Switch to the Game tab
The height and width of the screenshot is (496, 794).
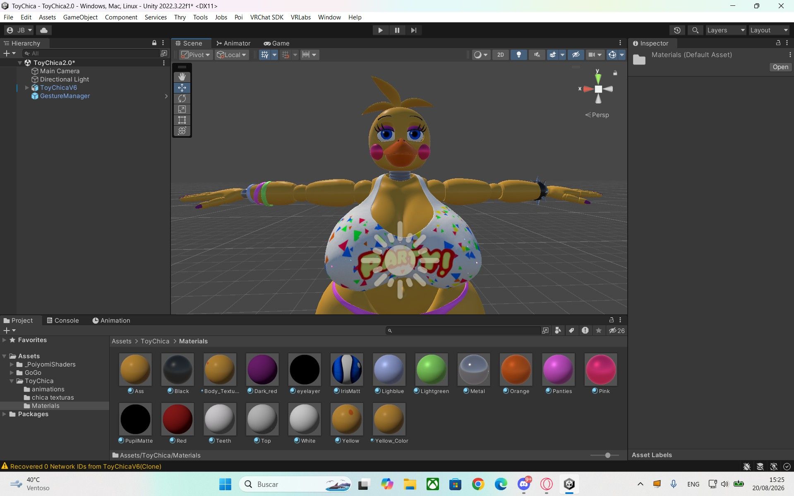tap(276, 43)
